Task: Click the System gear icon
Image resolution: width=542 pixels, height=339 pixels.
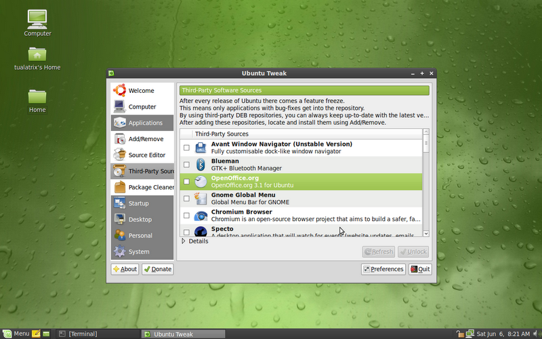Action: (x=120, y=251)
